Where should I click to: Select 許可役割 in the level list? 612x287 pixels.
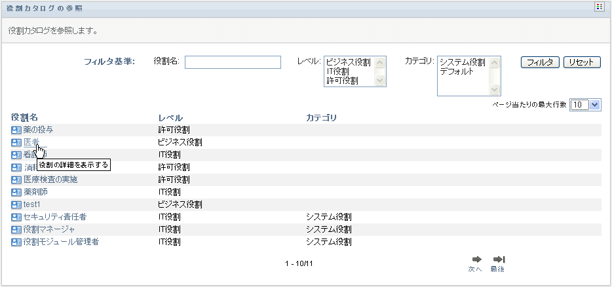click(x=341, y=81)
